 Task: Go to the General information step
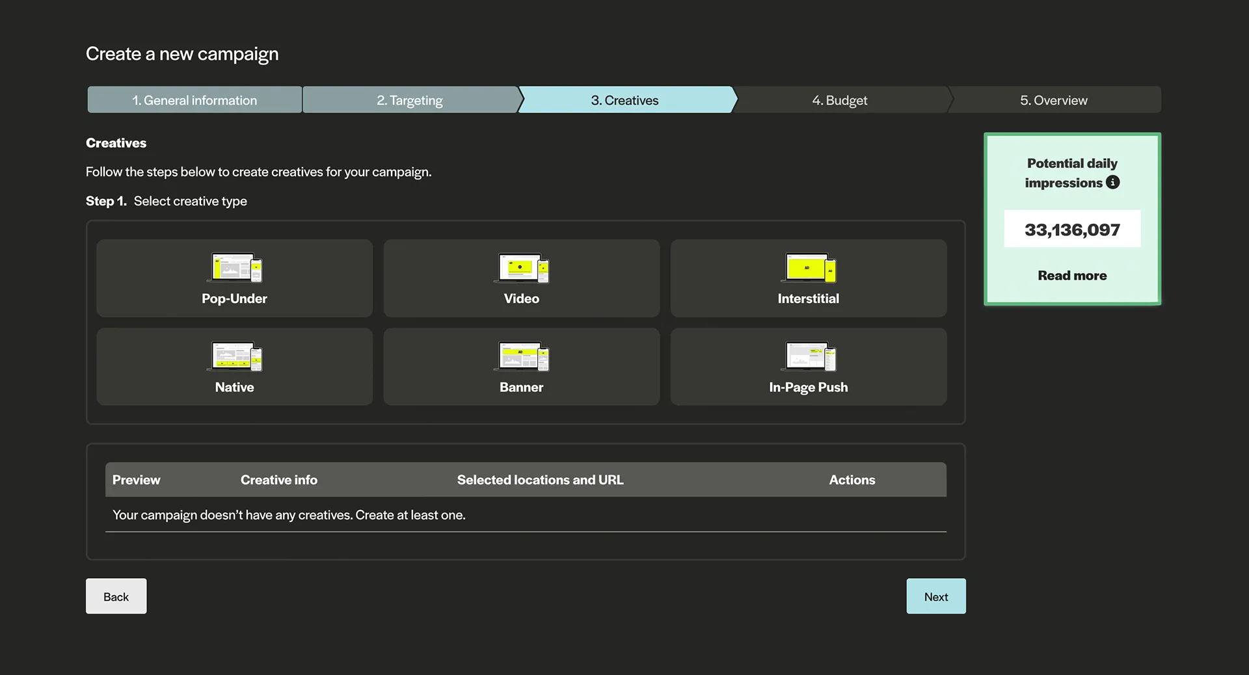(195, 100)
